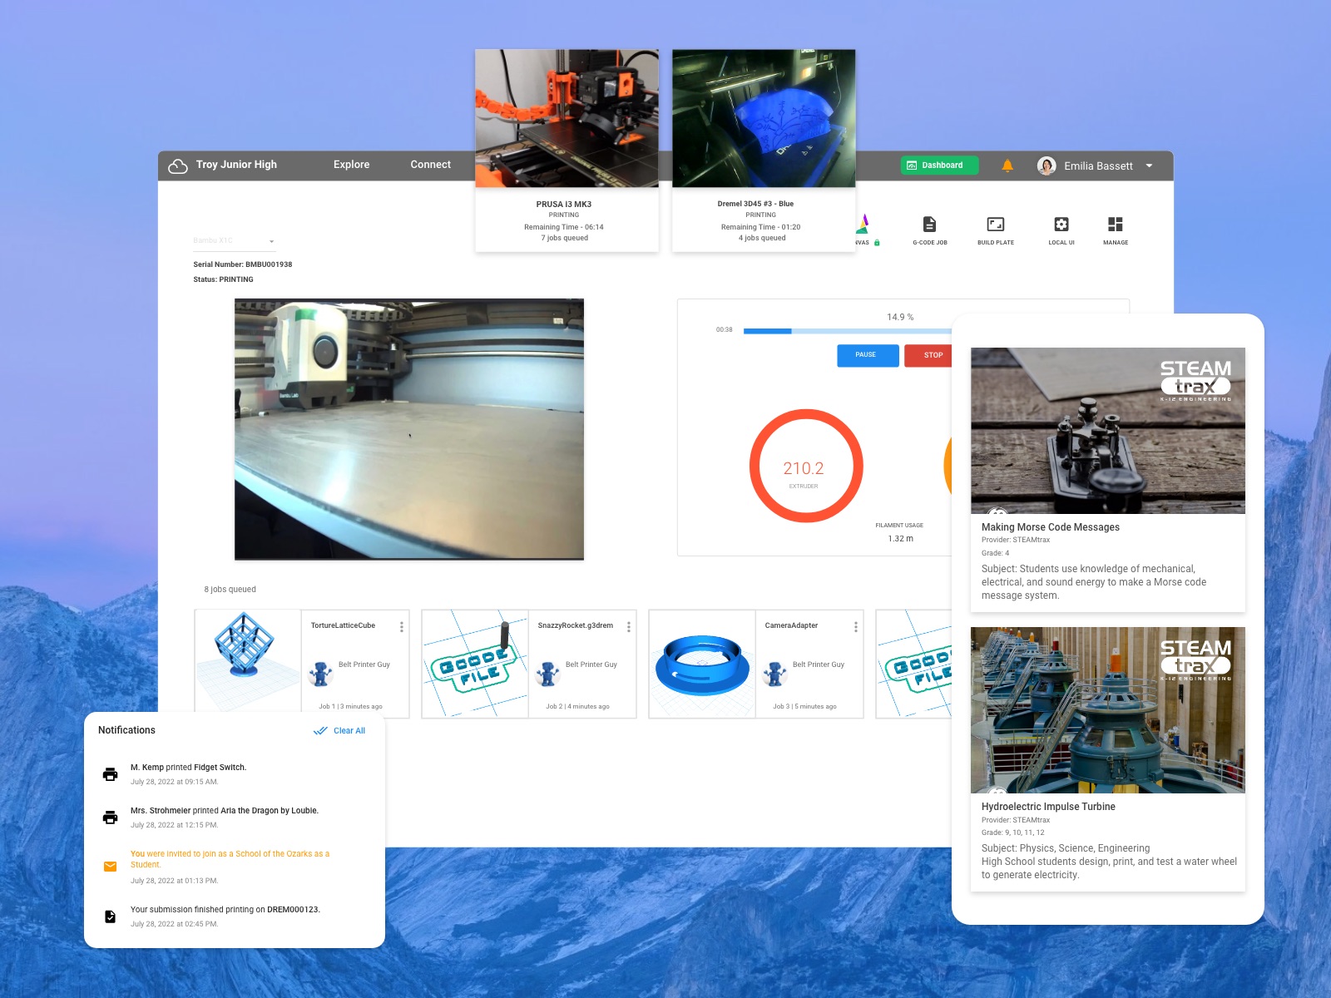Click document icon beside DREM000123 submission notification
The width and height of the screenshot is (1331, 998).
(110, 916)
